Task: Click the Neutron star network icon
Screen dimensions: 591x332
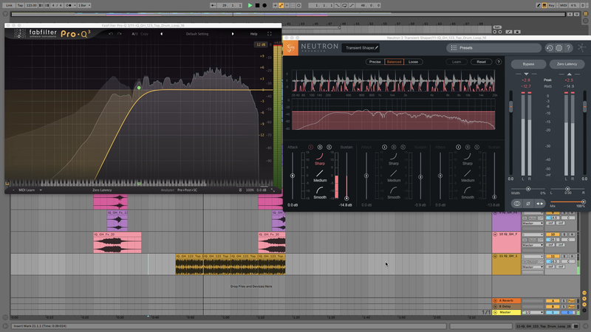Action: click(582, 48)
